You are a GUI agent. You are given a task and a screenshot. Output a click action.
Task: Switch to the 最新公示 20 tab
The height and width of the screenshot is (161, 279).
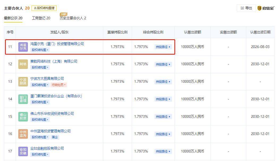tap(13, 18)
